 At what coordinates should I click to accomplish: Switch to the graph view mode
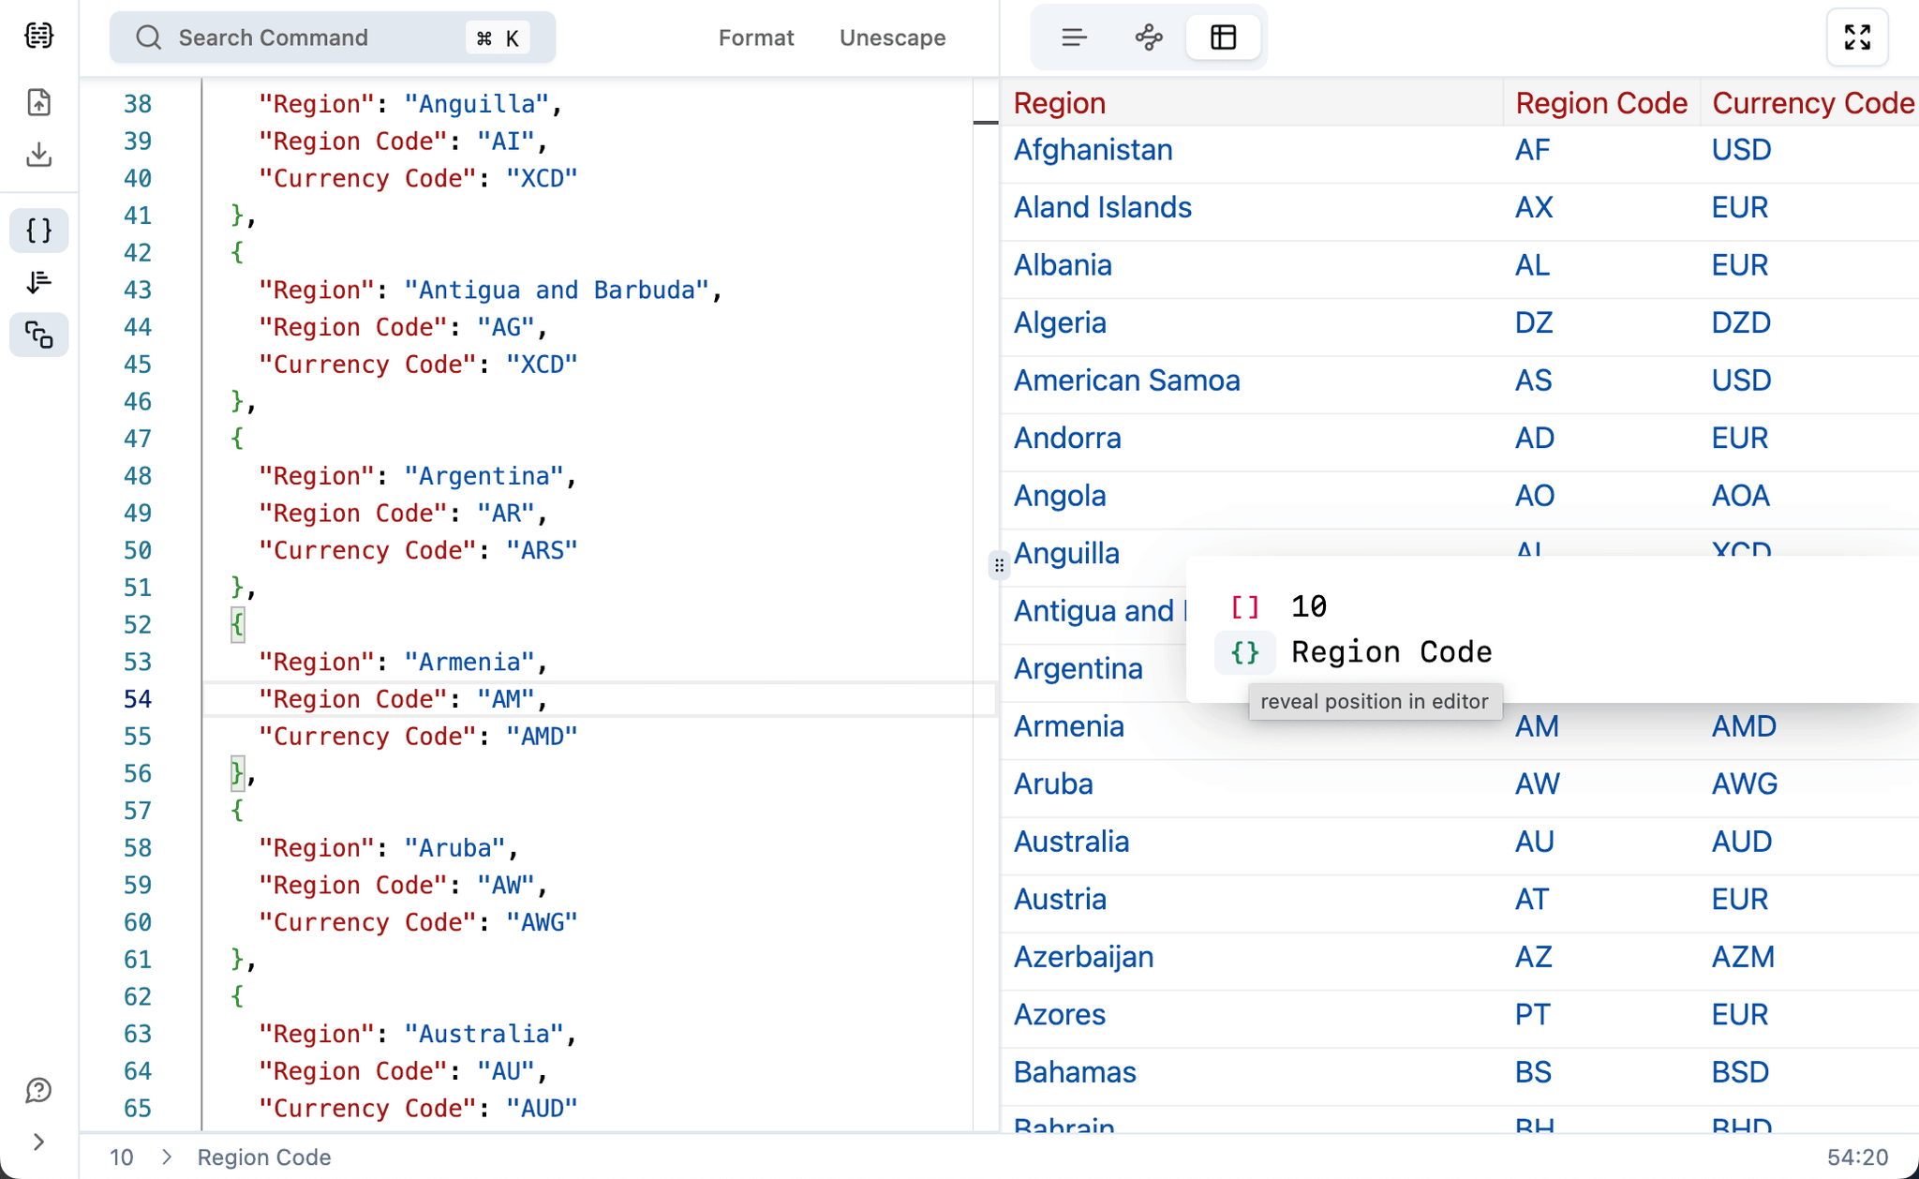pos(1149,37)
